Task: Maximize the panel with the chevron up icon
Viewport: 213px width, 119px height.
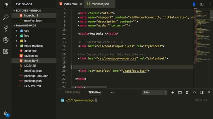Action: 194,93
